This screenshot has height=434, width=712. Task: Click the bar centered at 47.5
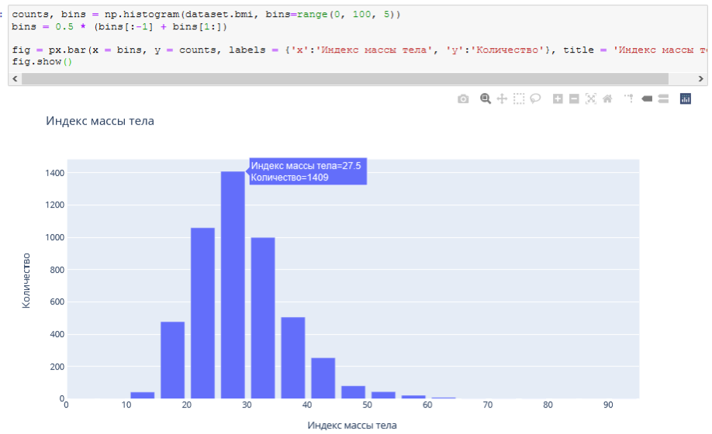click(x=353, y=392)
